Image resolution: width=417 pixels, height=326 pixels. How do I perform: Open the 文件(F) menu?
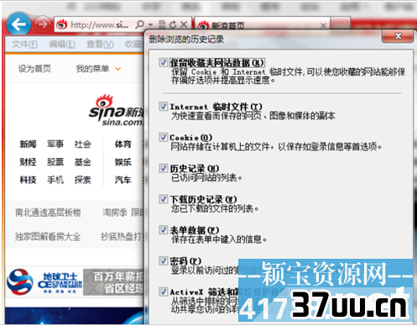pyautogui.click(x=24, y=45)
